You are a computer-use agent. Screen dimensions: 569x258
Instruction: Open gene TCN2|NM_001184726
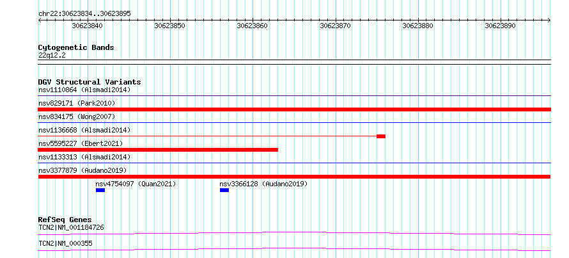(71, 228)
